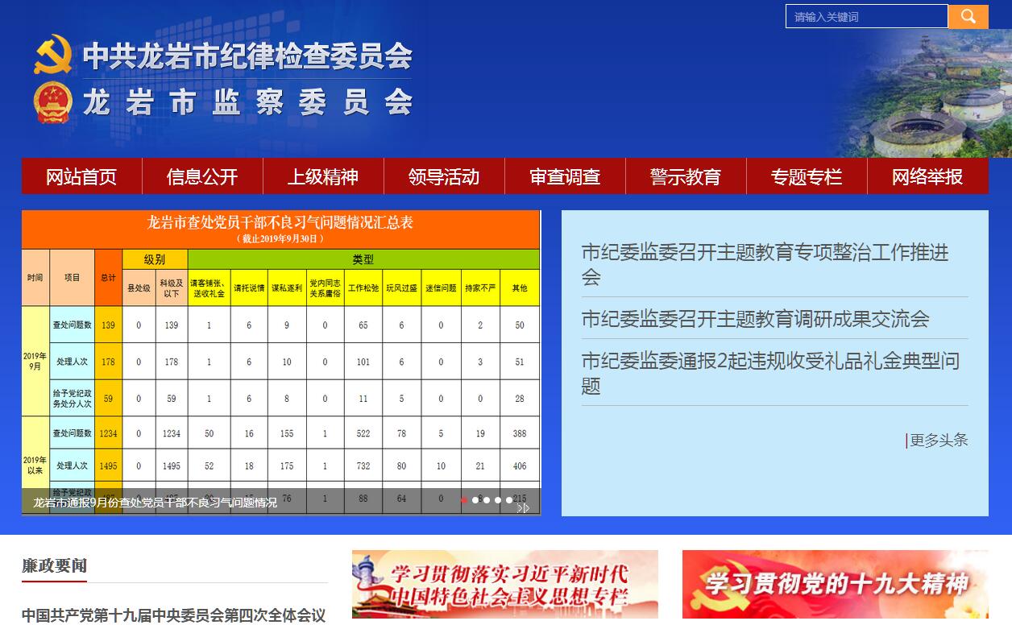Open the 警示教育 navigation item

pos(686,176)
